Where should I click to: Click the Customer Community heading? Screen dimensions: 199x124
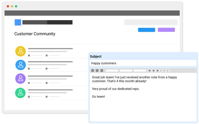(35, 34)
